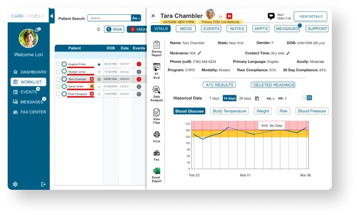Unstar Eugene Potter in worklist
This screenshot has height=215, width=357.
pyautogui.click(x=99, y=65)
